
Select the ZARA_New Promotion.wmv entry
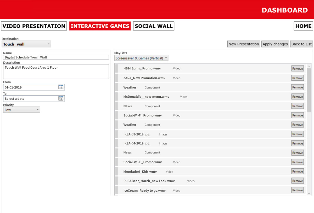click(211, 78)
